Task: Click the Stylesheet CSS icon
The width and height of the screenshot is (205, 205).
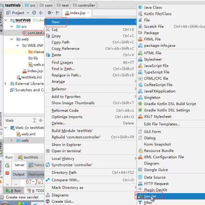Action: coord(140,59)
